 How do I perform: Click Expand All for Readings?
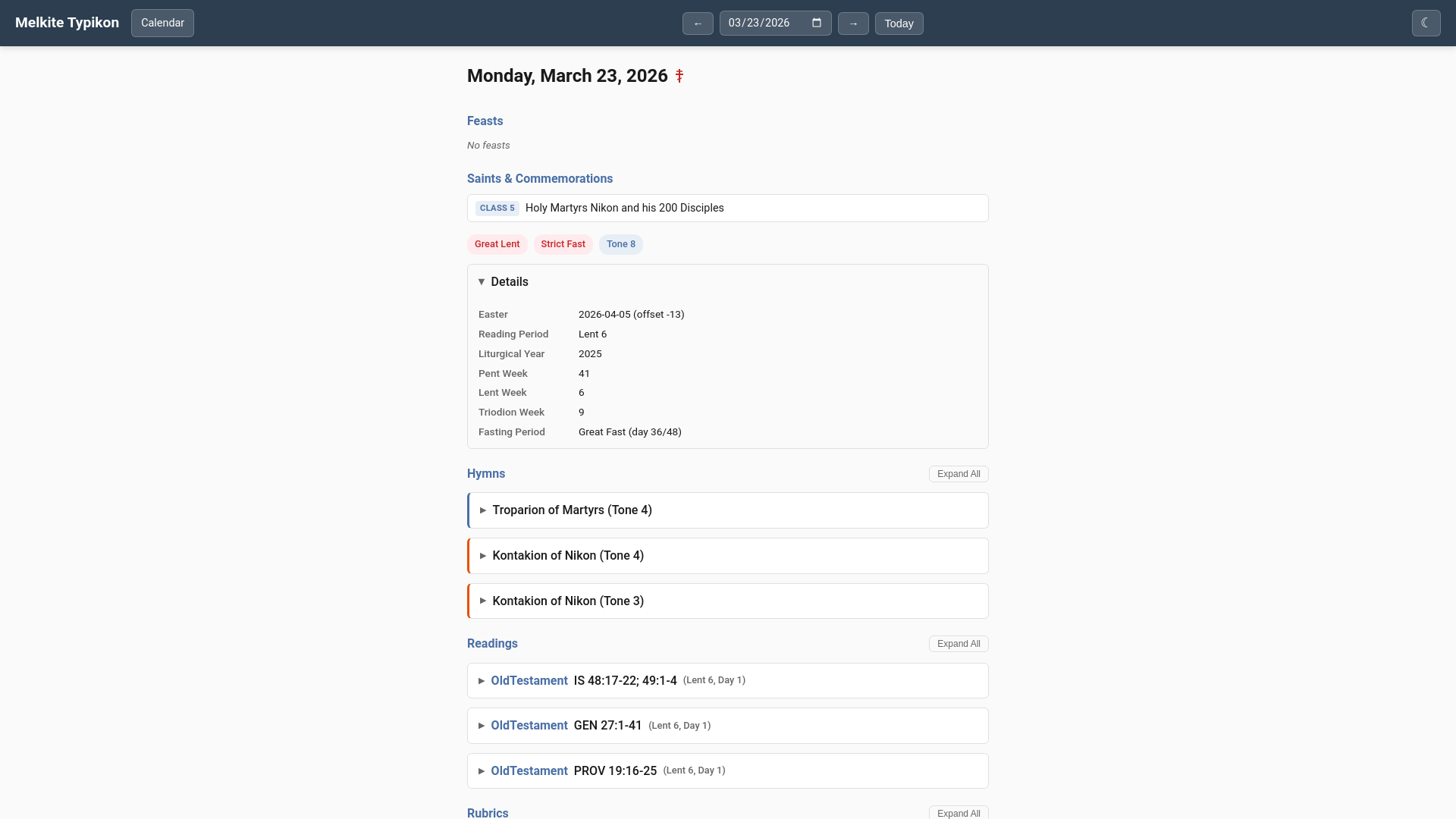click(x=959, y=644)
